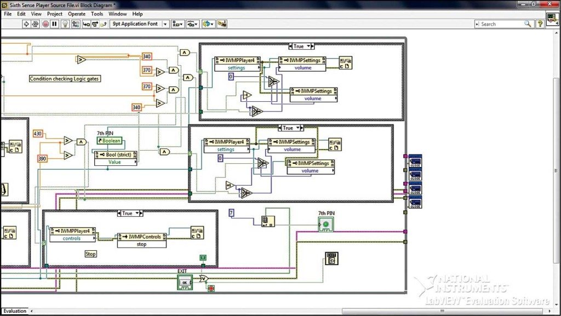The height and width of the screenshot is (316, 561).
Task: Click the OK boolean inside the EXIT structure
Action: [185, 282]
